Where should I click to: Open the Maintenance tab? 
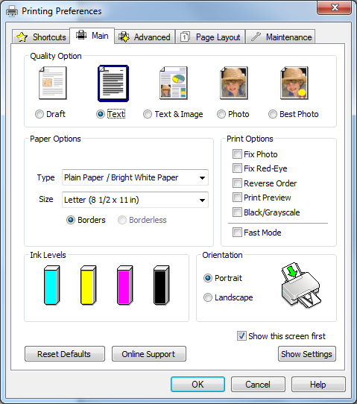coord(280,37)
